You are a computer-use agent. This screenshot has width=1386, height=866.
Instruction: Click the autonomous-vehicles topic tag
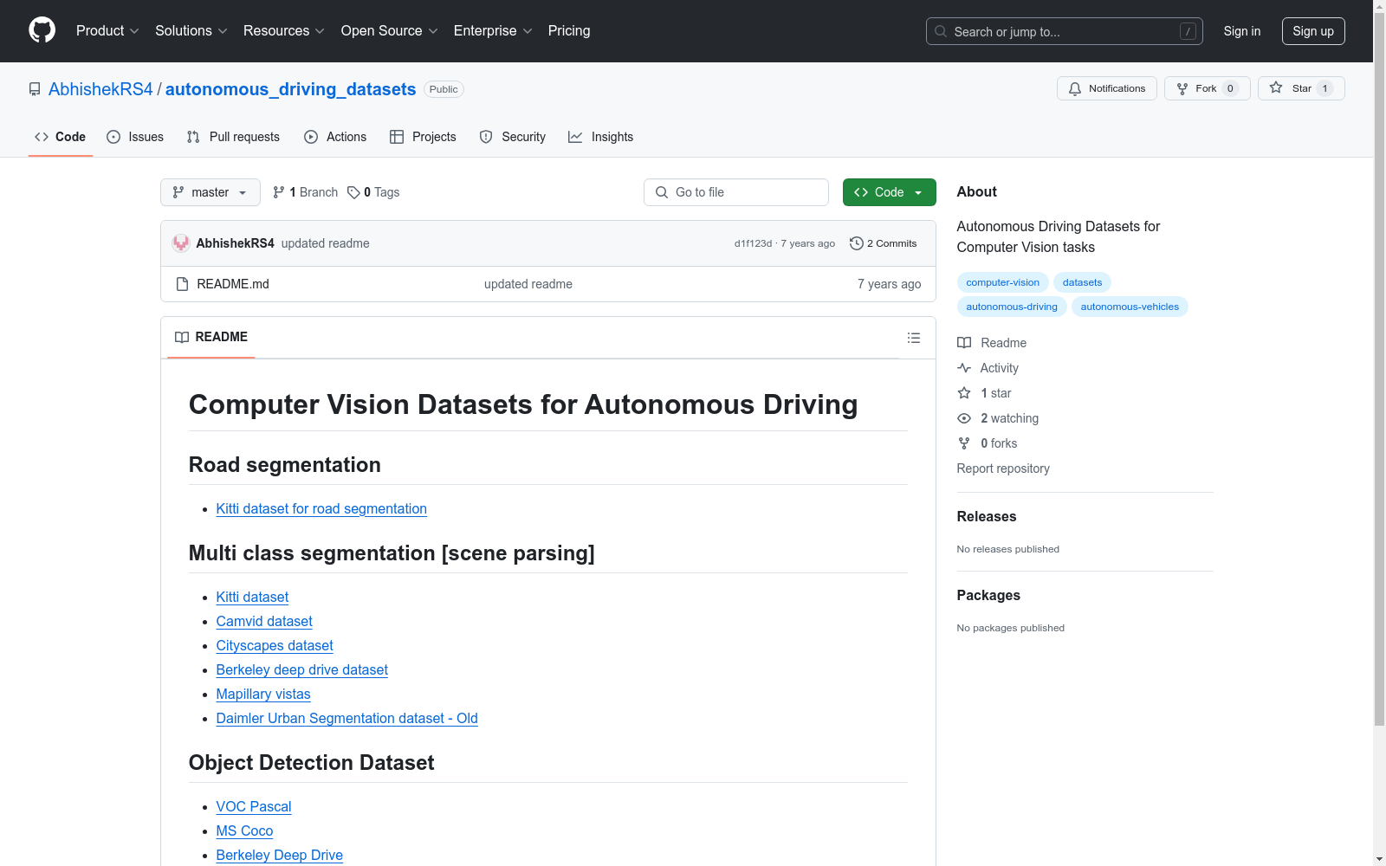click(x=1130, y=307)
